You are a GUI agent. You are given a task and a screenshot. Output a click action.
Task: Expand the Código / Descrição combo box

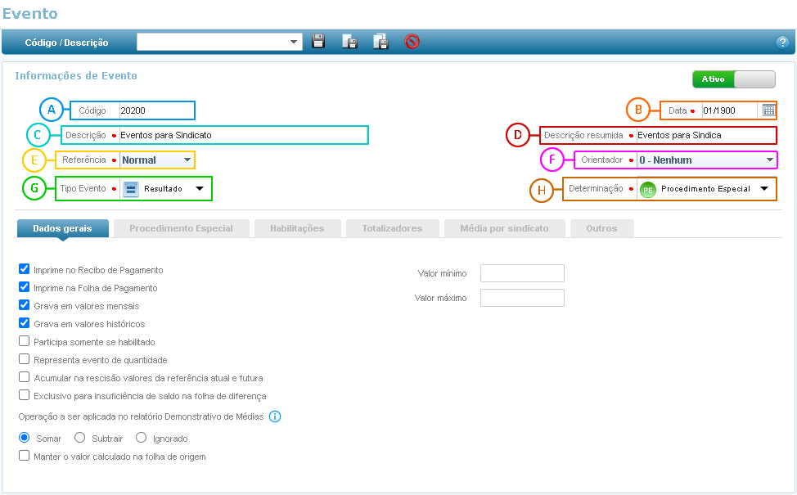[x=294, y=42]
